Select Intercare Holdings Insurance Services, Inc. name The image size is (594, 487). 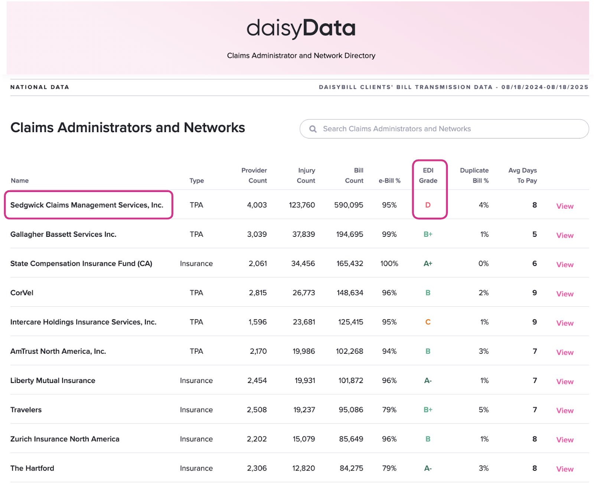tap(84, 322)
